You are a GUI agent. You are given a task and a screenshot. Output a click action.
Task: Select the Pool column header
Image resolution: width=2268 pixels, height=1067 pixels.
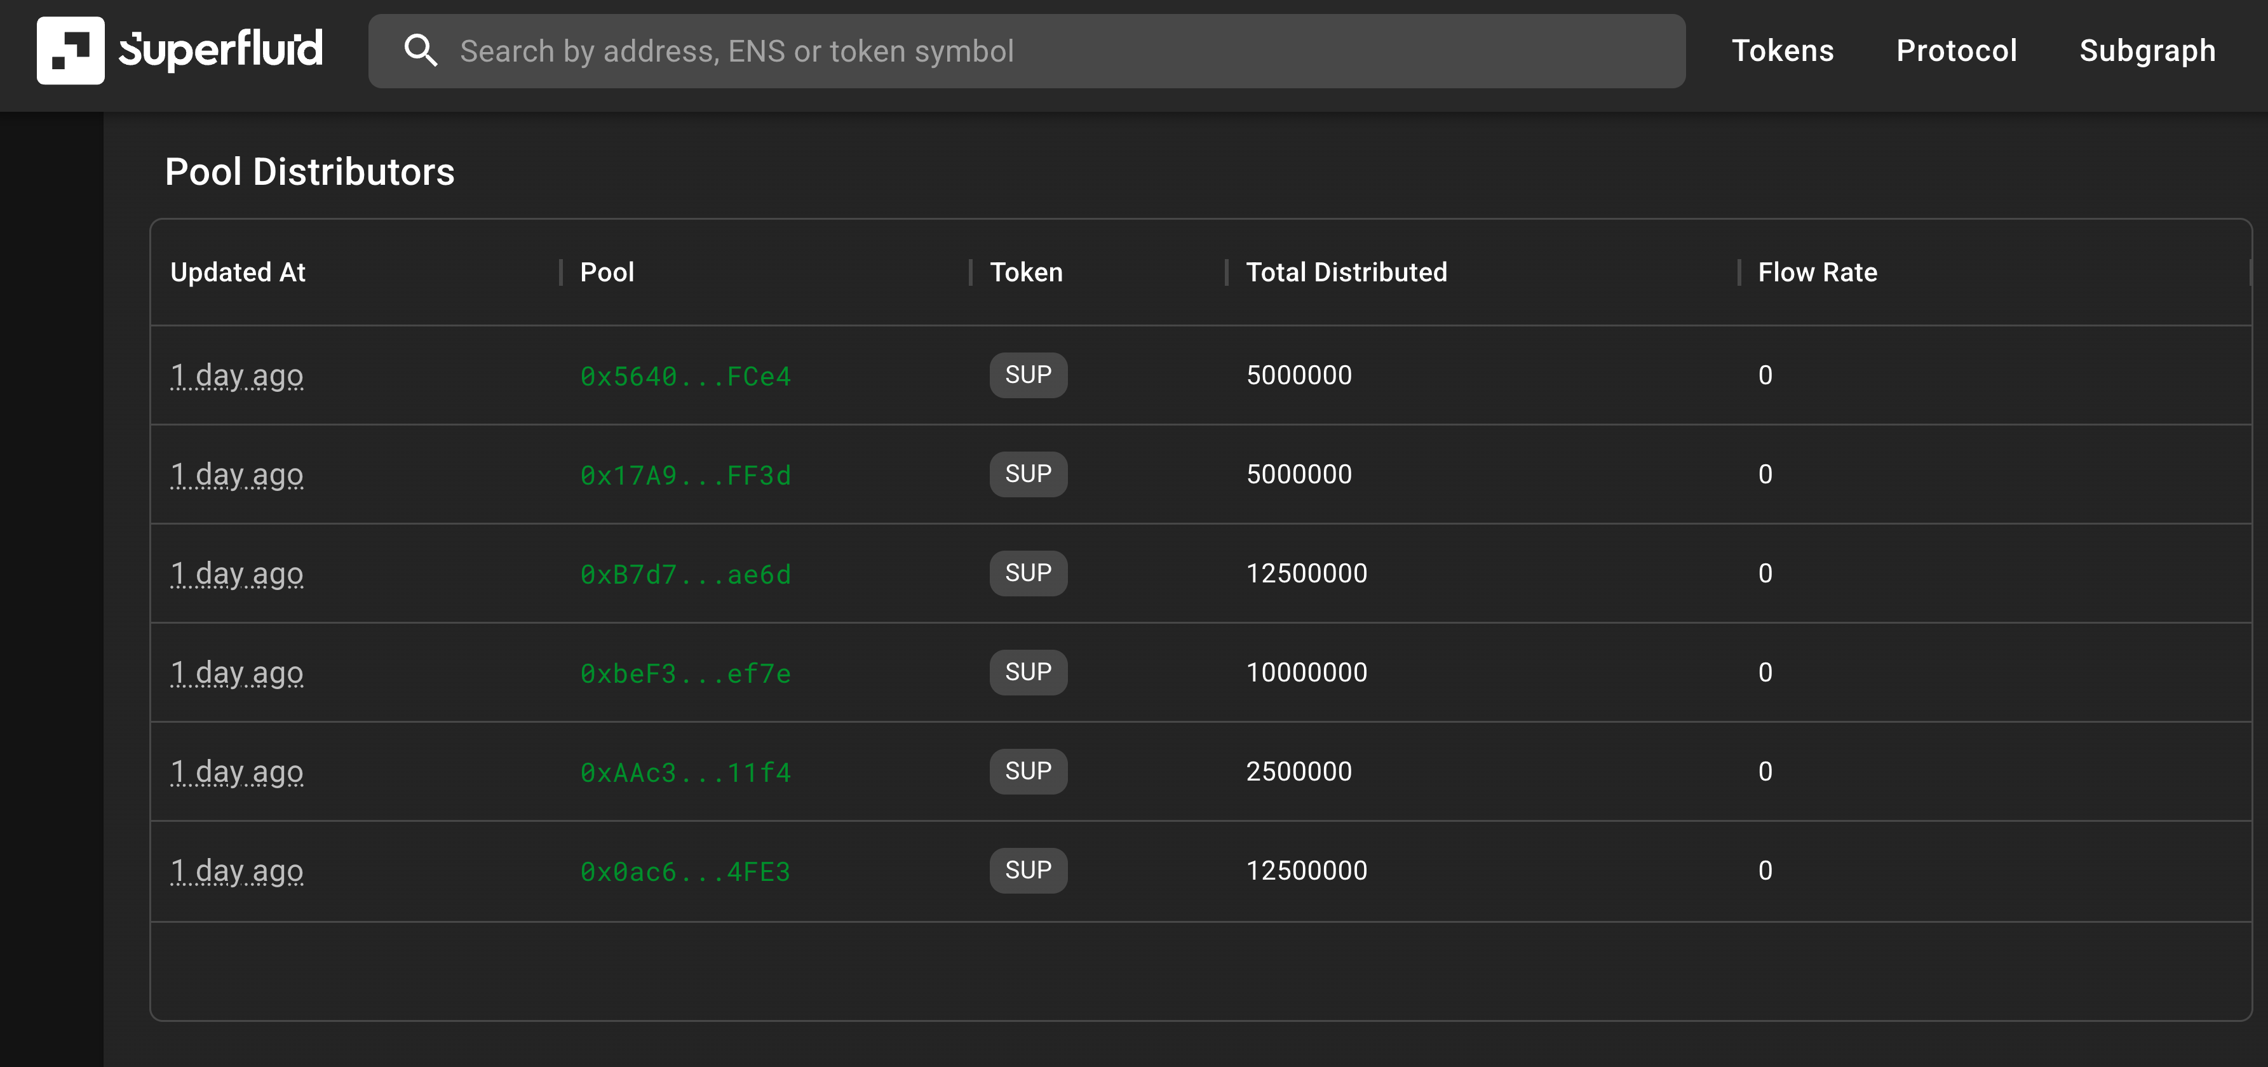pyautogui.click(x=607, y=272)
